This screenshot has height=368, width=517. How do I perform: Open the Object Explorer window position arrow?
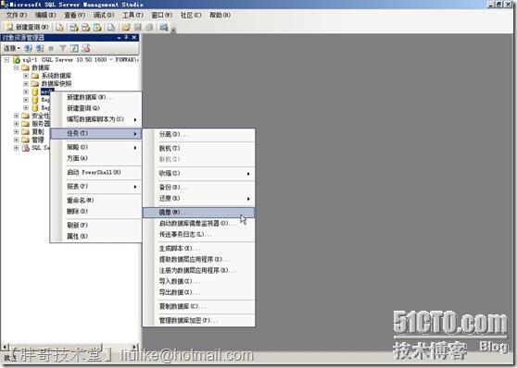point(119,38)
